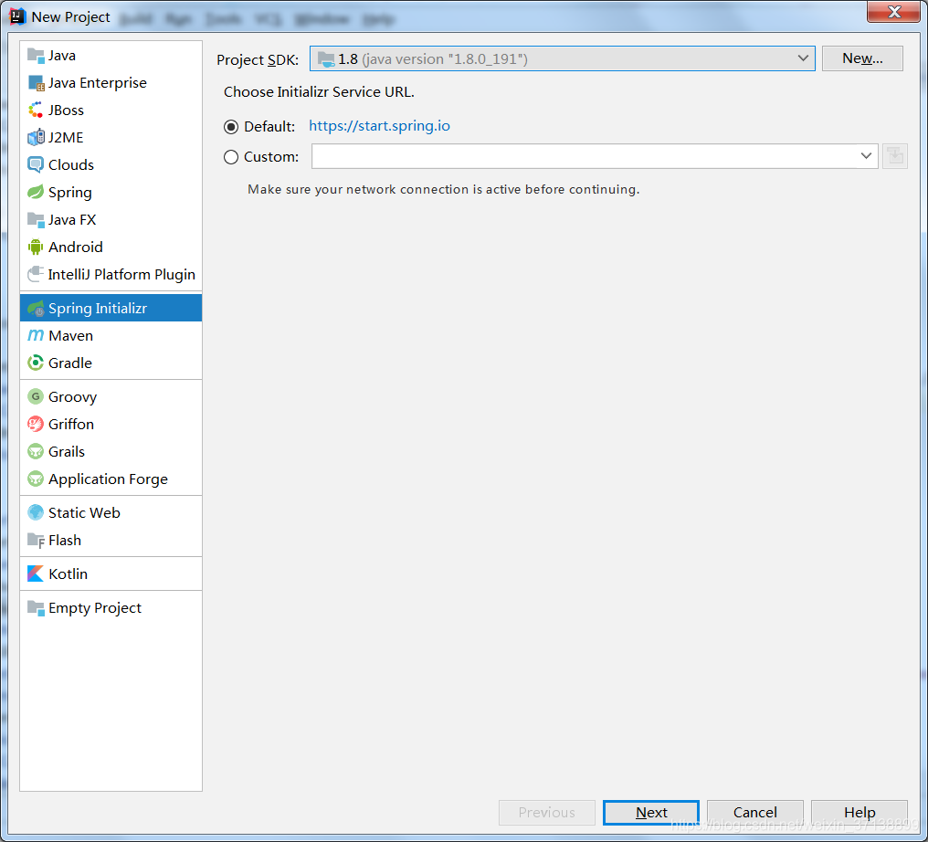This screenshot has height=842, width=928.
Task: Select the Clouds list entry label
Action: (71, 164)
